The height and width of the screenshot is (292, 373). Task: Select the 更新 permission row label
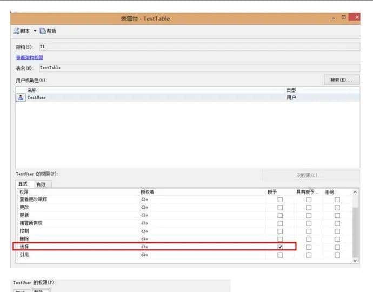(x=24, y=215)
